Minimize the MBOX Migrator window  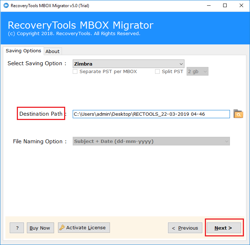click(x=209, y=6)
